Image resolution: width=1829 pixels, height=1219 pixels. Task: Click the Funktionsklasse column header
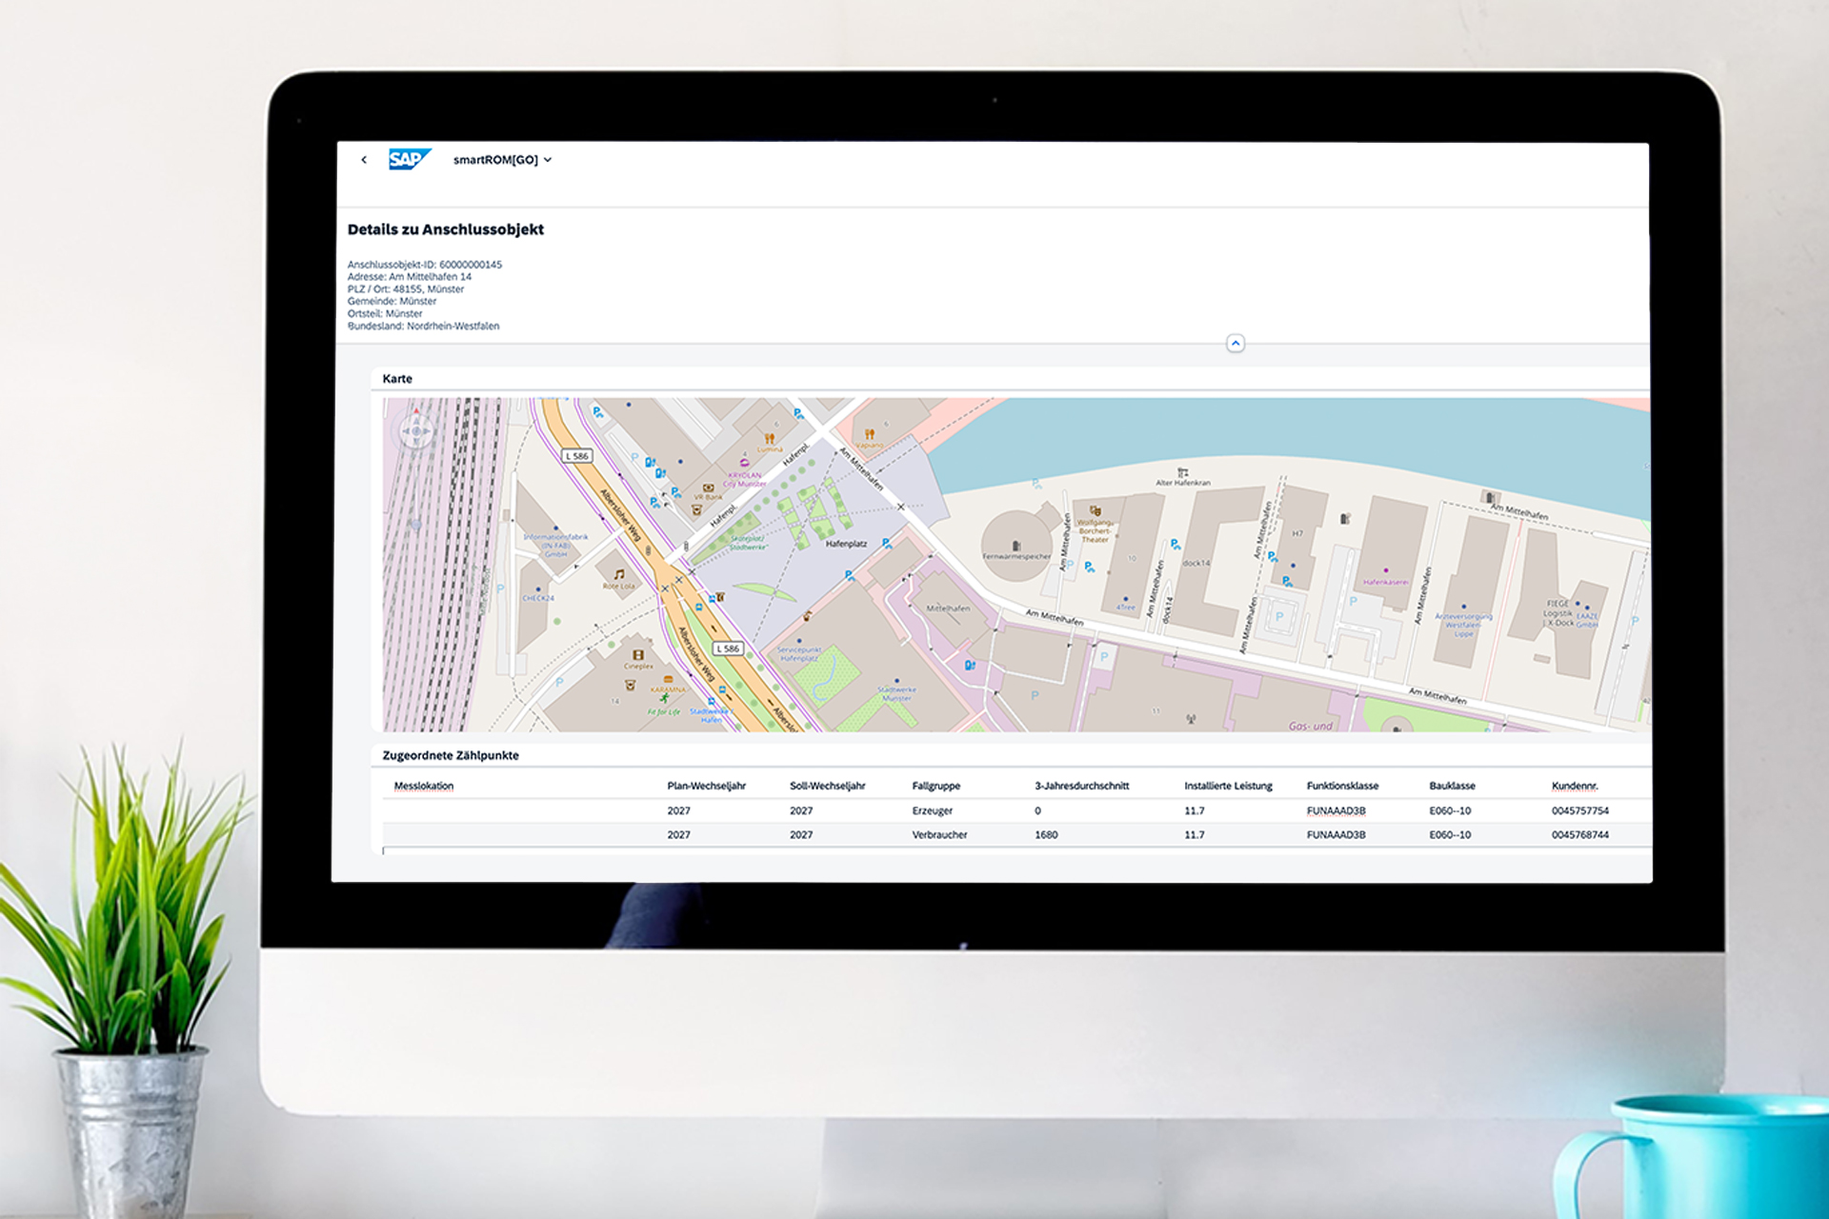tap(1342, 786)
